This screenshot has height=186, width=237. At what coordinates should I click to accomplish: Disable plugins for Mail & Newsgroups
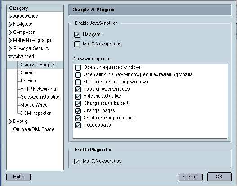(77, 161)
